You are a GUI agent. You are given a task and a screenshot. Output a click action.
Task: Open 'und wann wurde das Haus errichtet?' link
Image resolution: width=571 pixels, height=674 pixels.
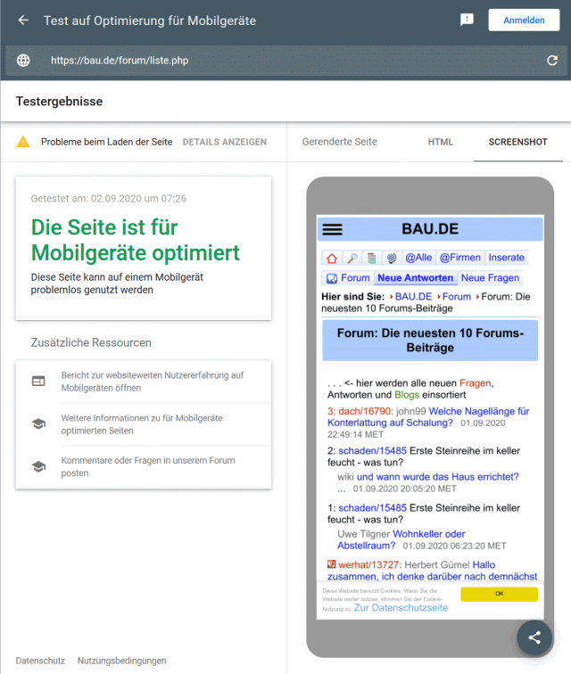point(437,477)
